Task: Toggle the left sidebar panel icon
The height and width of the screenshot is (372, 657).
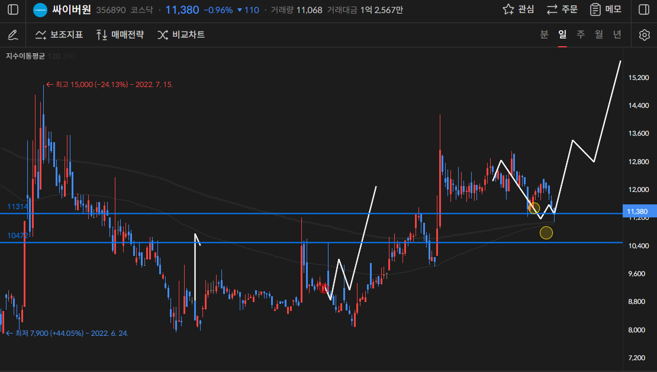Action: click(12, 10)
